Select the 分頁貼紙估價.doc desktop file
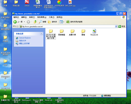 [59, 100]
